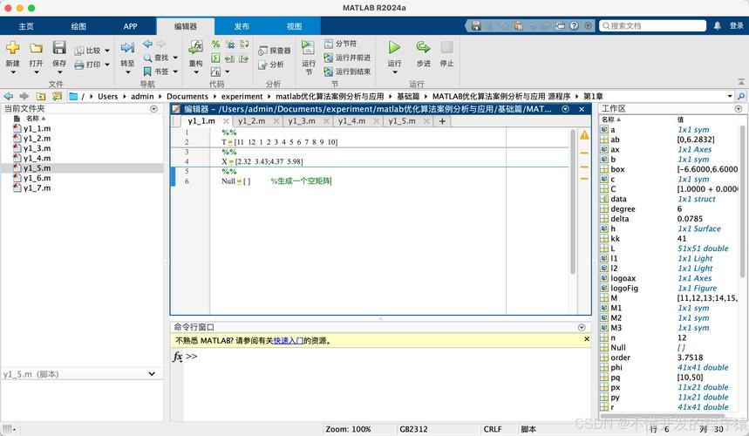Viewport: 749px width, 436px height.
Task: Click the 搜索文档 search documentation field
Action: pyautogui.click(x=641, y=26)
